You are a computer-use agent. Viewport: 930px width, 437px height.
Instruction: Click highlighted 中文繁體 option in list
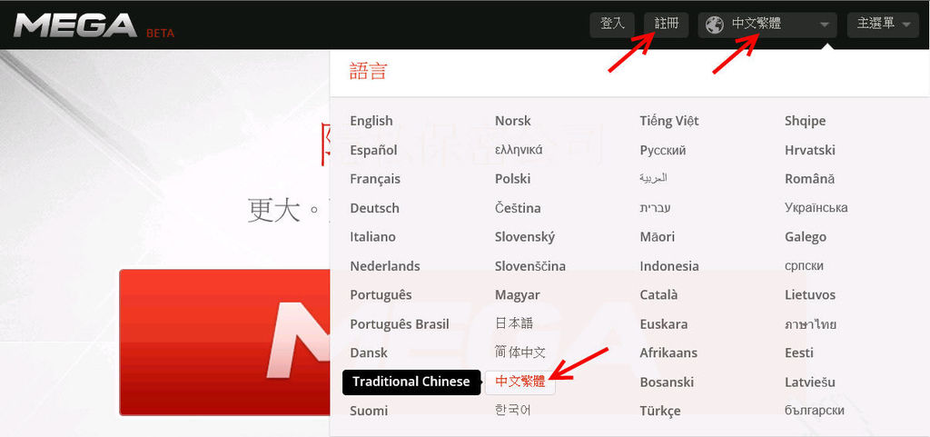[x=520, y=382]
